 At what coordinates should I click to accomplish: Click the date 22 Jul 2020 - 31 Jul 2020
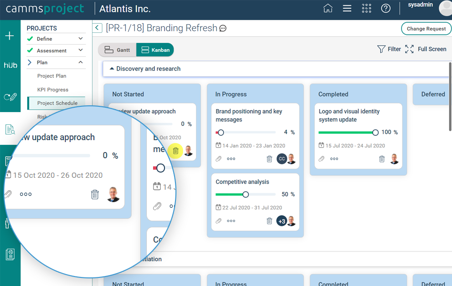pyautogui.click(x=252, y=207)
